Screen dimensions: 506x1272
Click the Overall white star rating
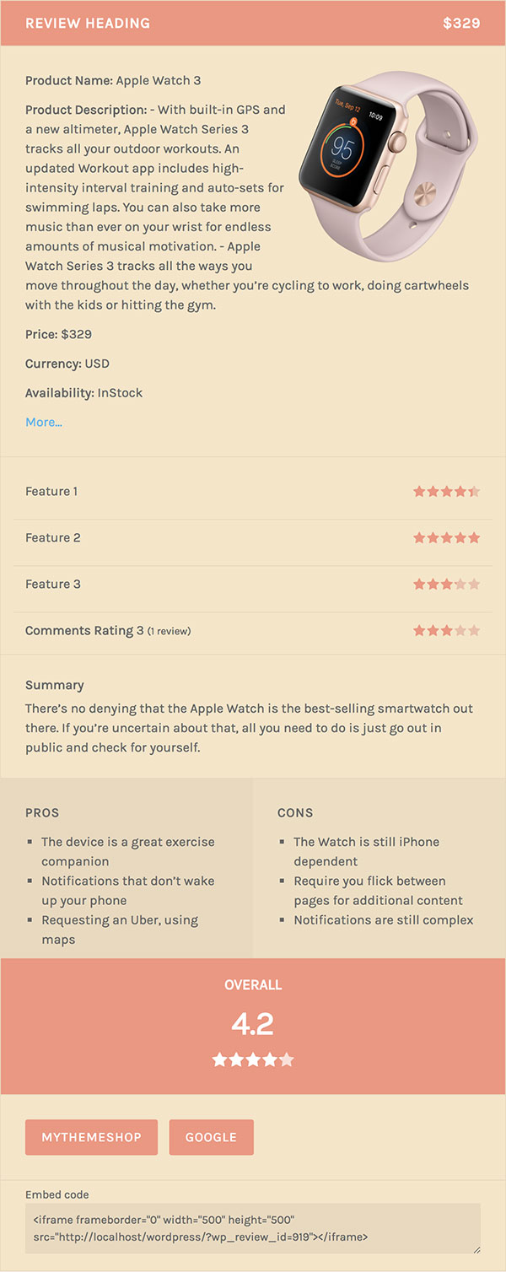[x=253, y=1059]
